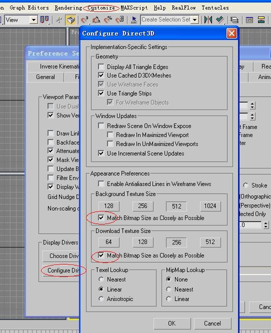Open the Layer Manager icon
271x333 pixels.
(x=234, y=20)
